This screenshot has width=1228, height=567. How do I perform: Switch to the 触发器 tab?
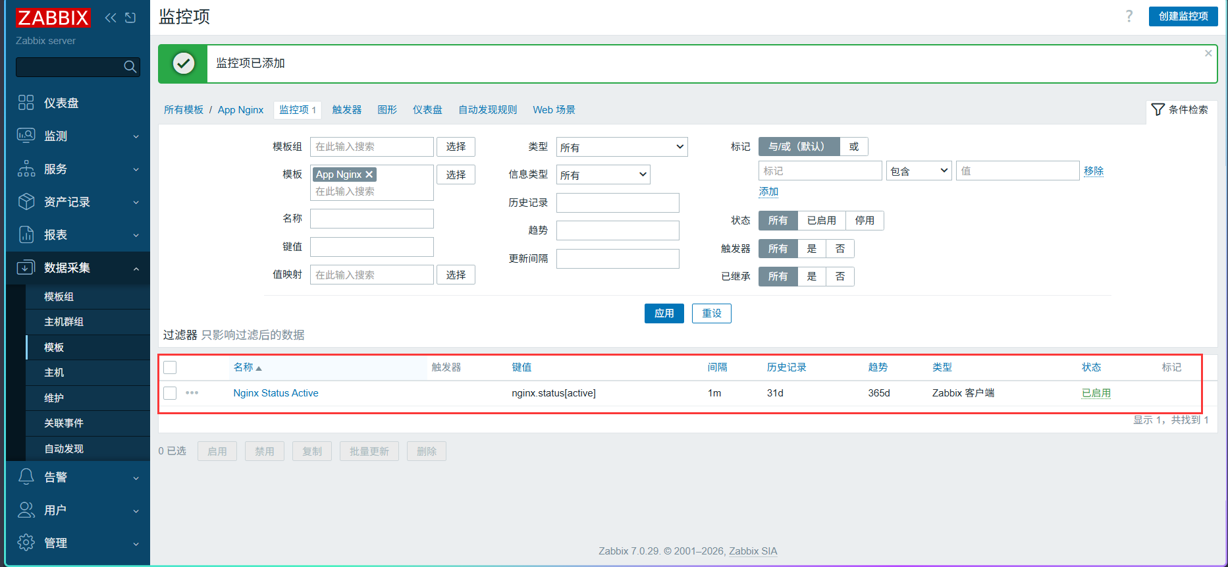pyautogui.click(x=347, y=110)
